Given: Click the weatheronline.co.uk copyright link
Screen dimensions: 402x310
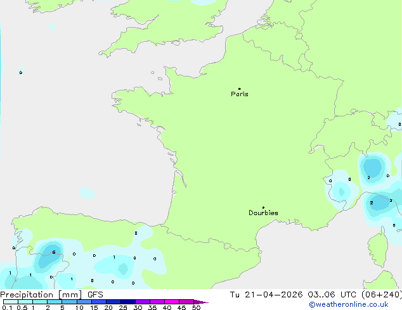Looking at the screenshot, I should 349,304.
